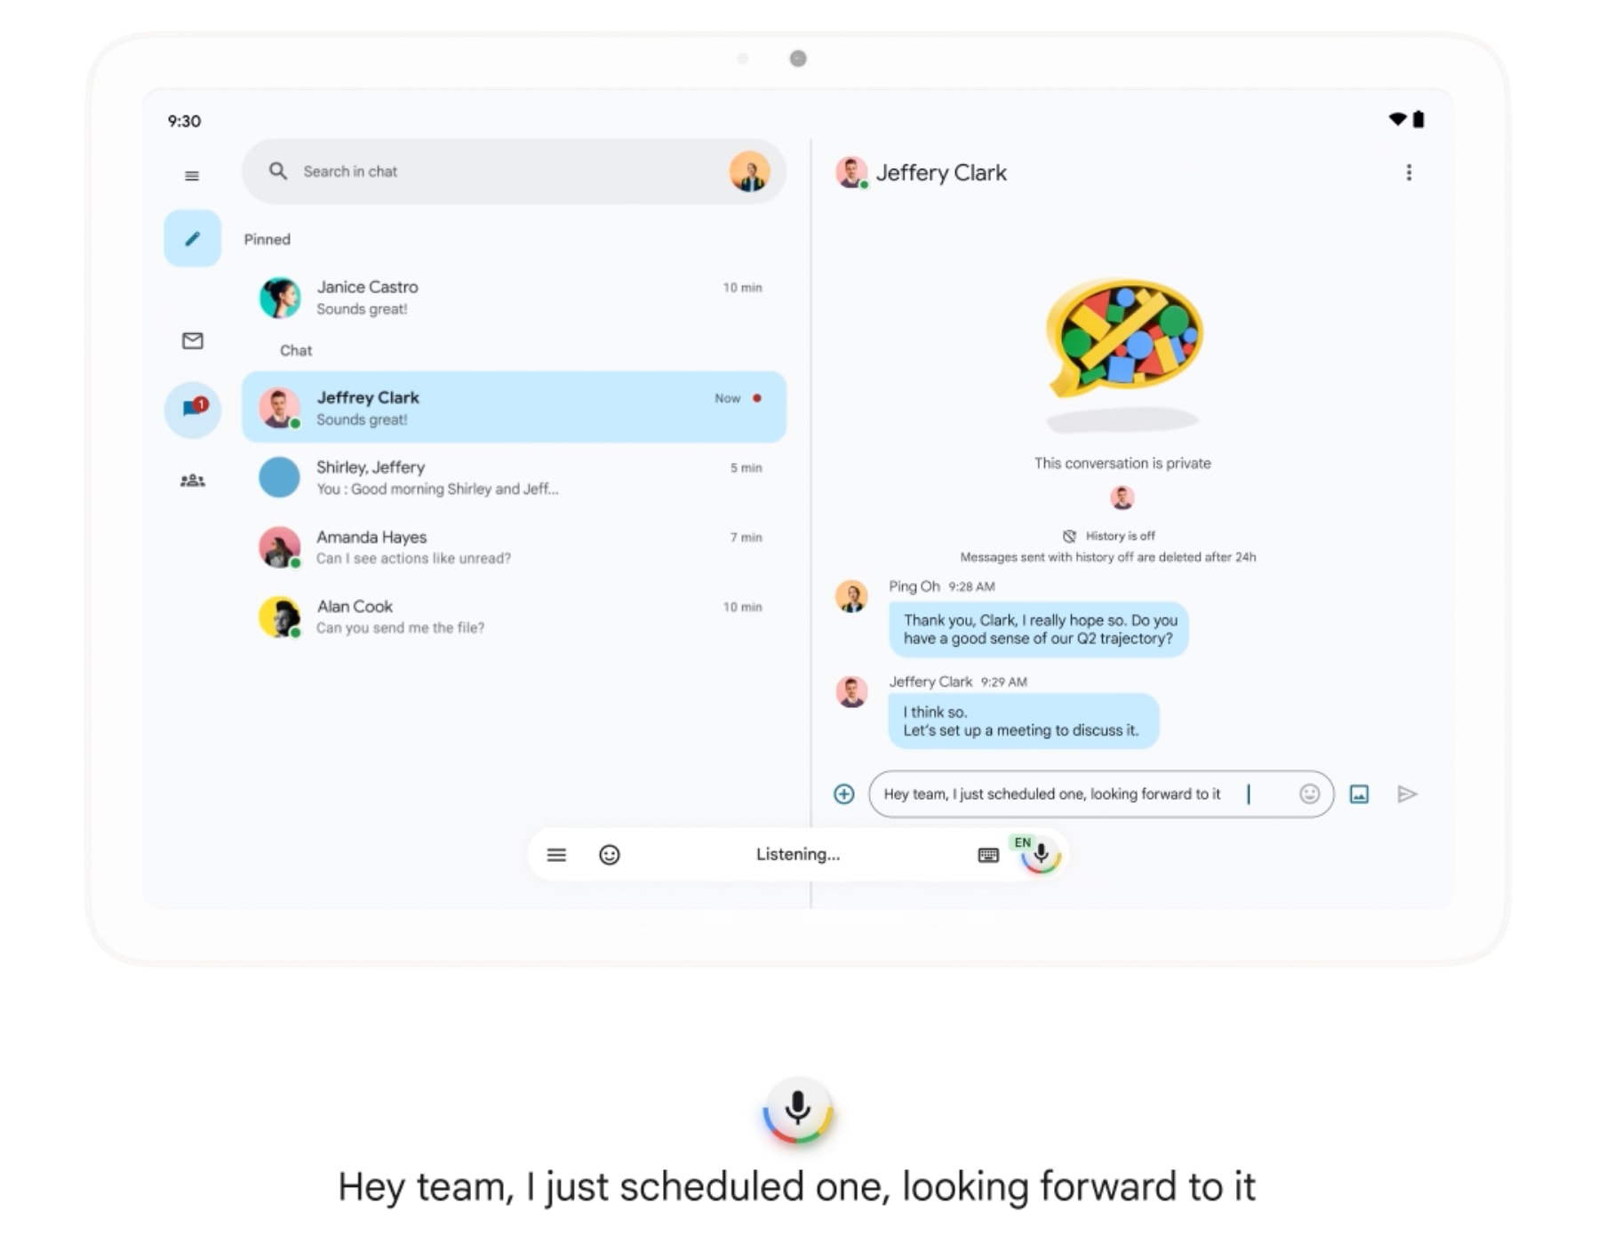Open emoji picker in message field

pos(1308,793)
